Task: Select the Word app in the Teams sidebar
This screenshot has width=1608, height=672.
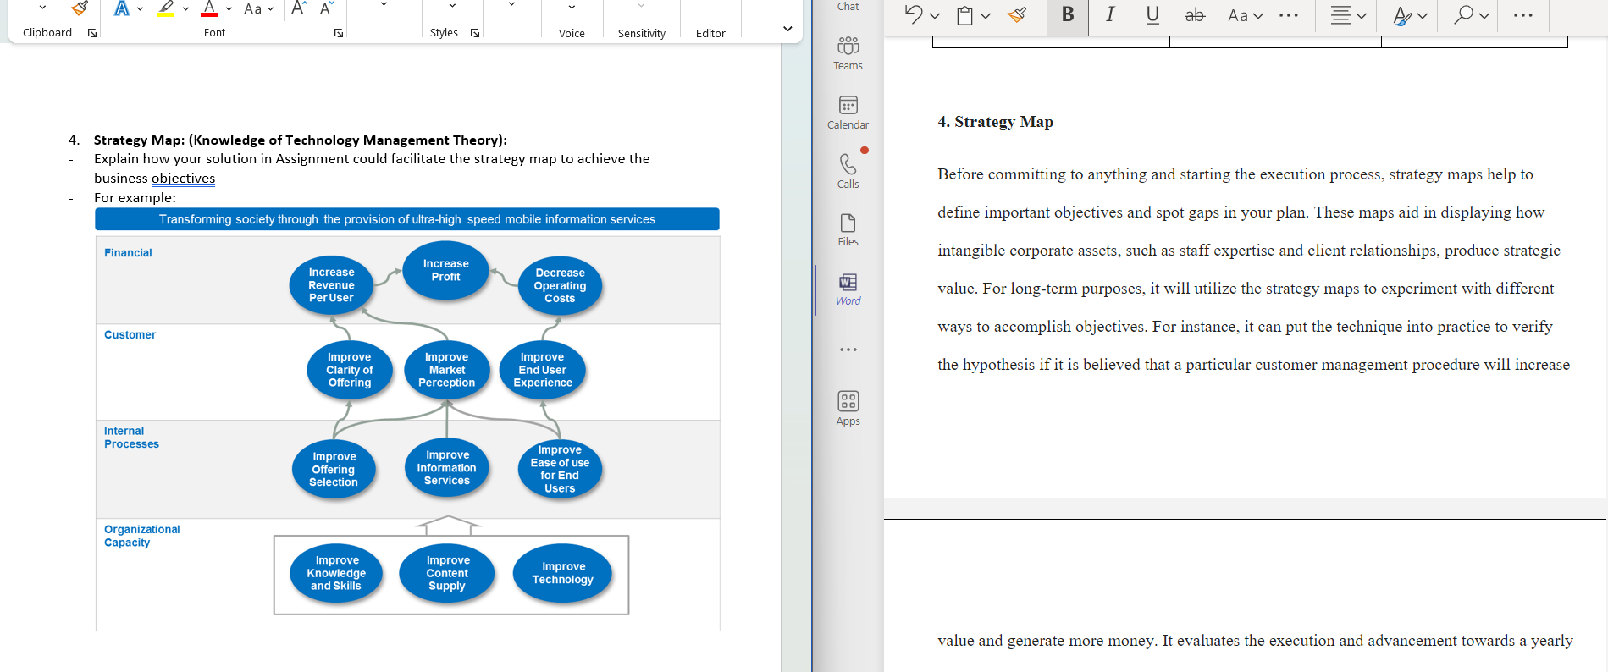Action: coord(848,289)
